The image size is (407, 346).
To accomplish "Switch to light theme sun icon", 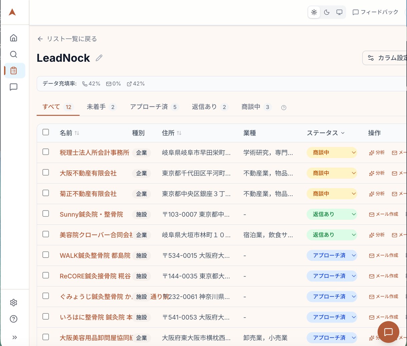I will (314, 12).
